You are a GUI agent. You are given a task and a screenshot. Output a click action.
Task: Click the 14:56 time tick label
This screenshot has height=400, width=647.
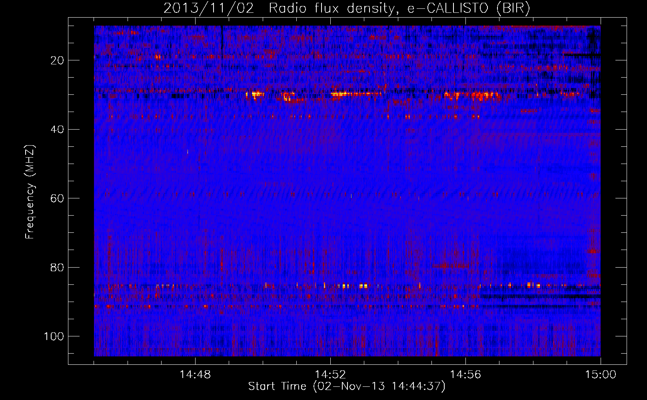(x=465, y=375)
